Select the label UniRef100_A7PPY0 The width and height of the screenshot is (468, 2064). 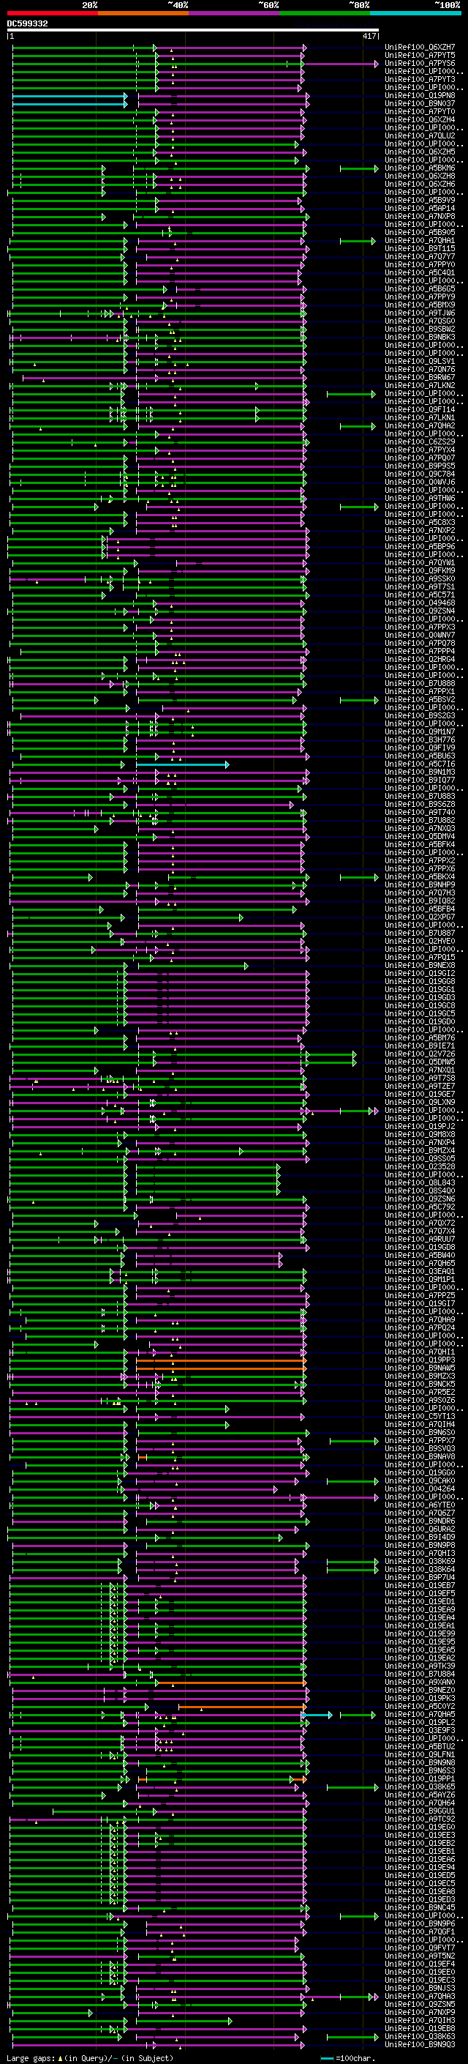pyautogui.click(x=420, y=264)
